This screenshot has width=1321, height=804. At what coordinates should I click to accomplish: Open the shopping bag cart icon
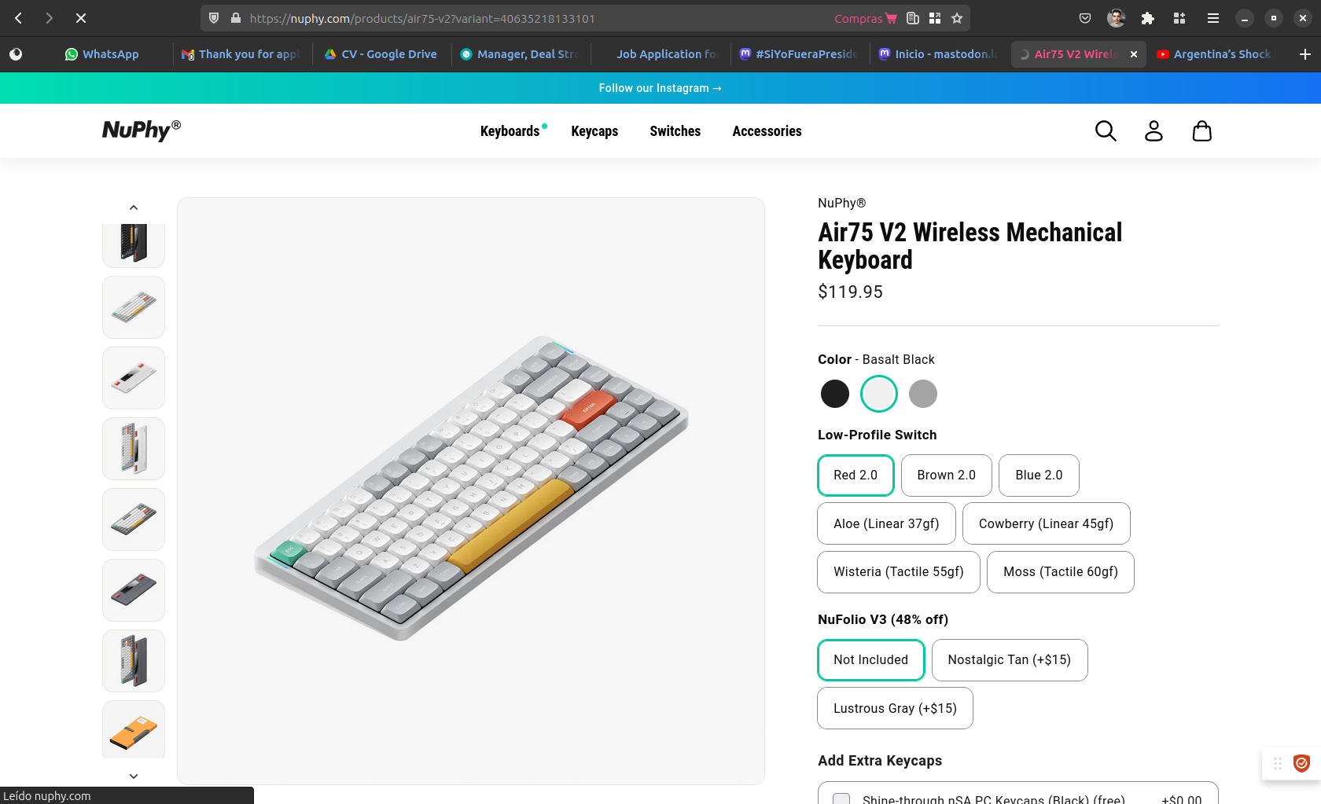point(1201,131)
